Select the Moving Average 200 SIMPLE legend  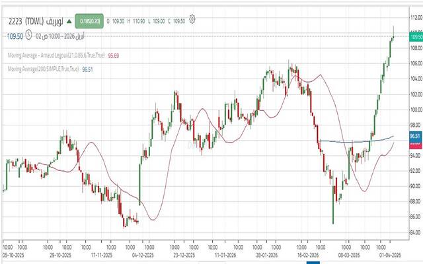[43, 69]
